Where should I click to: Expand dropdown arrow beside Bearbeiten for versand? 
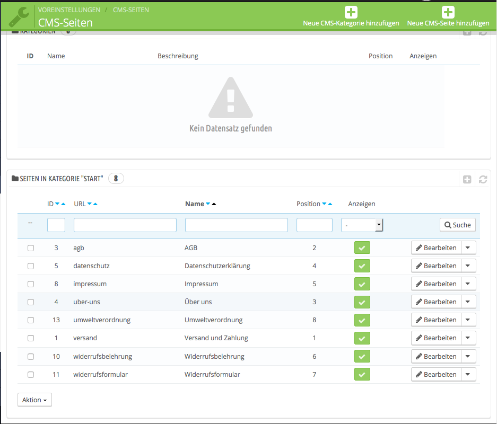pyautogui.click(x=468, y=338)
